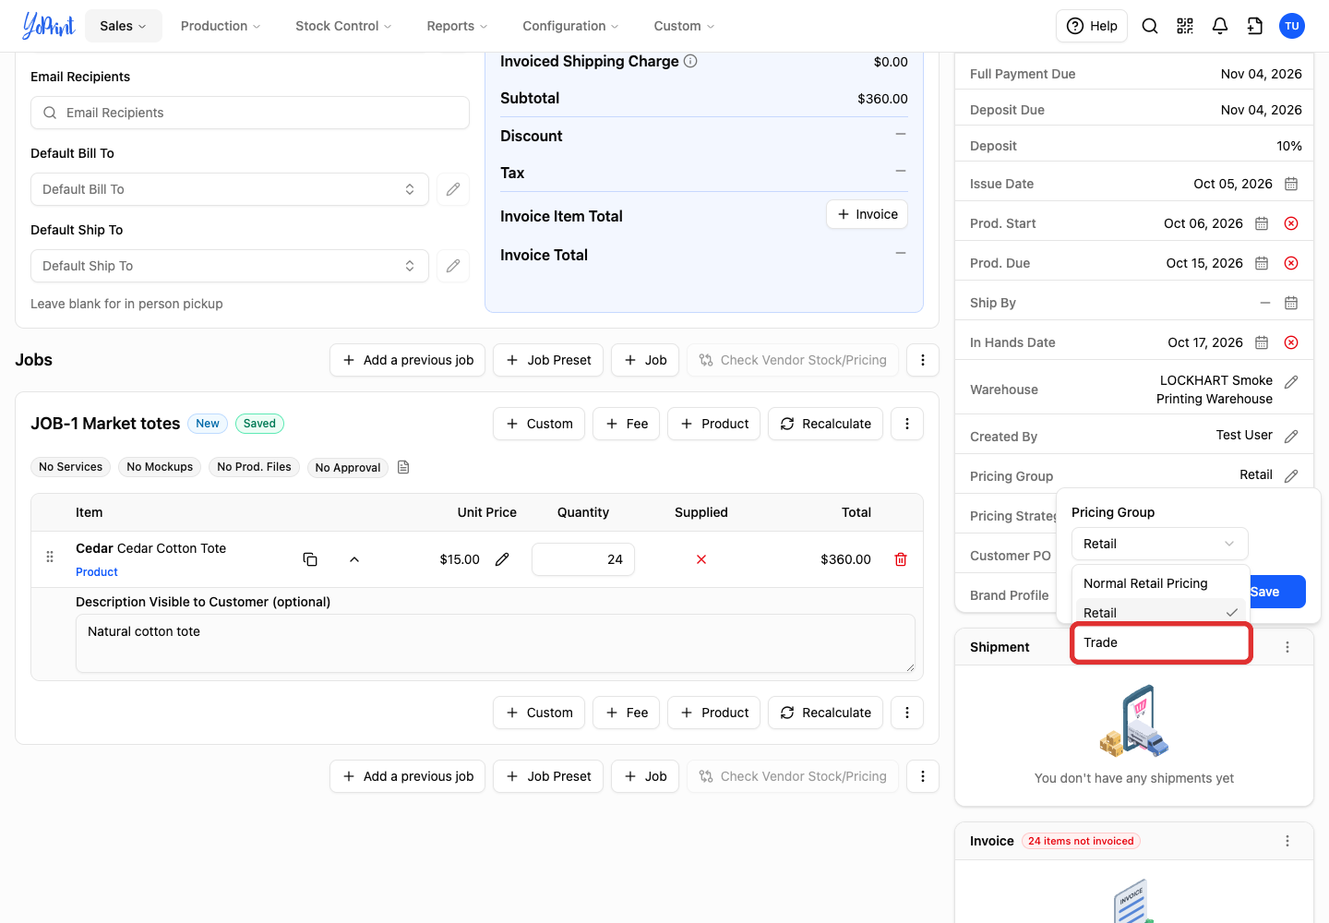The image size is (1329, 923).
Task: Open calendar for Ship By
Action: [x=1291, y=303]
